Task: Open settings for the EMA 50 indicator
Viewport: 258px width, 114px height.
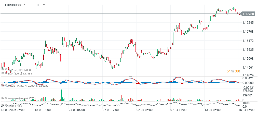Action: click(x=3, y=69)
